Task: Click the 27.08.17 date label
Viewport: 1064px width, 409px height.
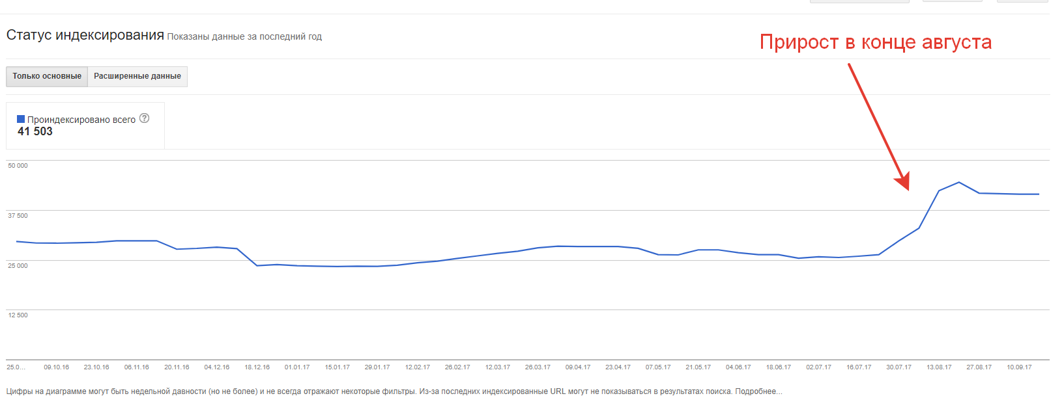Action: pyautogui.click(x=979, y=367)
